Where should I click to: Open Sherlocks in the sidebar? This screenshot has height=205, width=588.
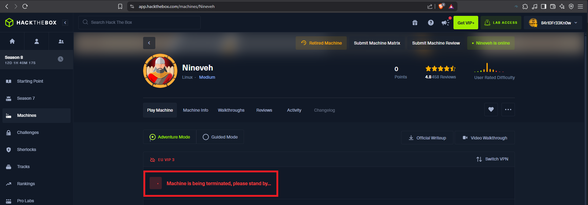(36, 149)
